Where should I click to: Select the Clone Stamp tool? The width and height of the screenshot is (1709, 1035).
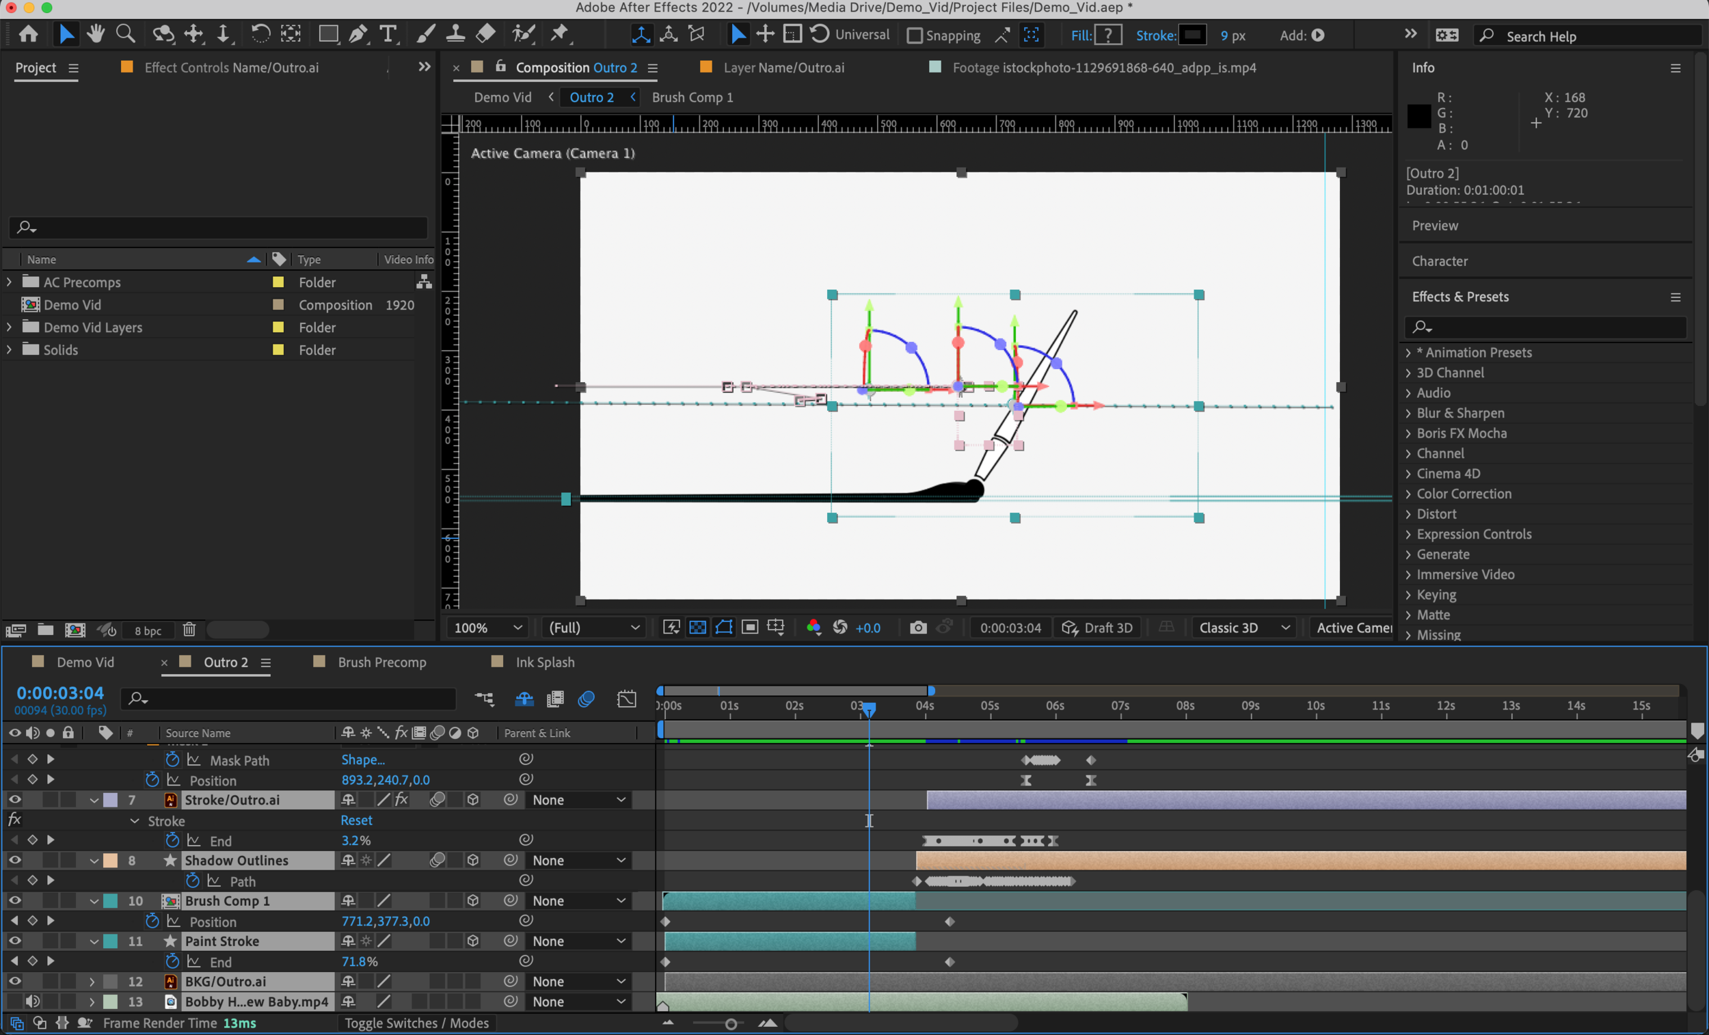point(455,34)
